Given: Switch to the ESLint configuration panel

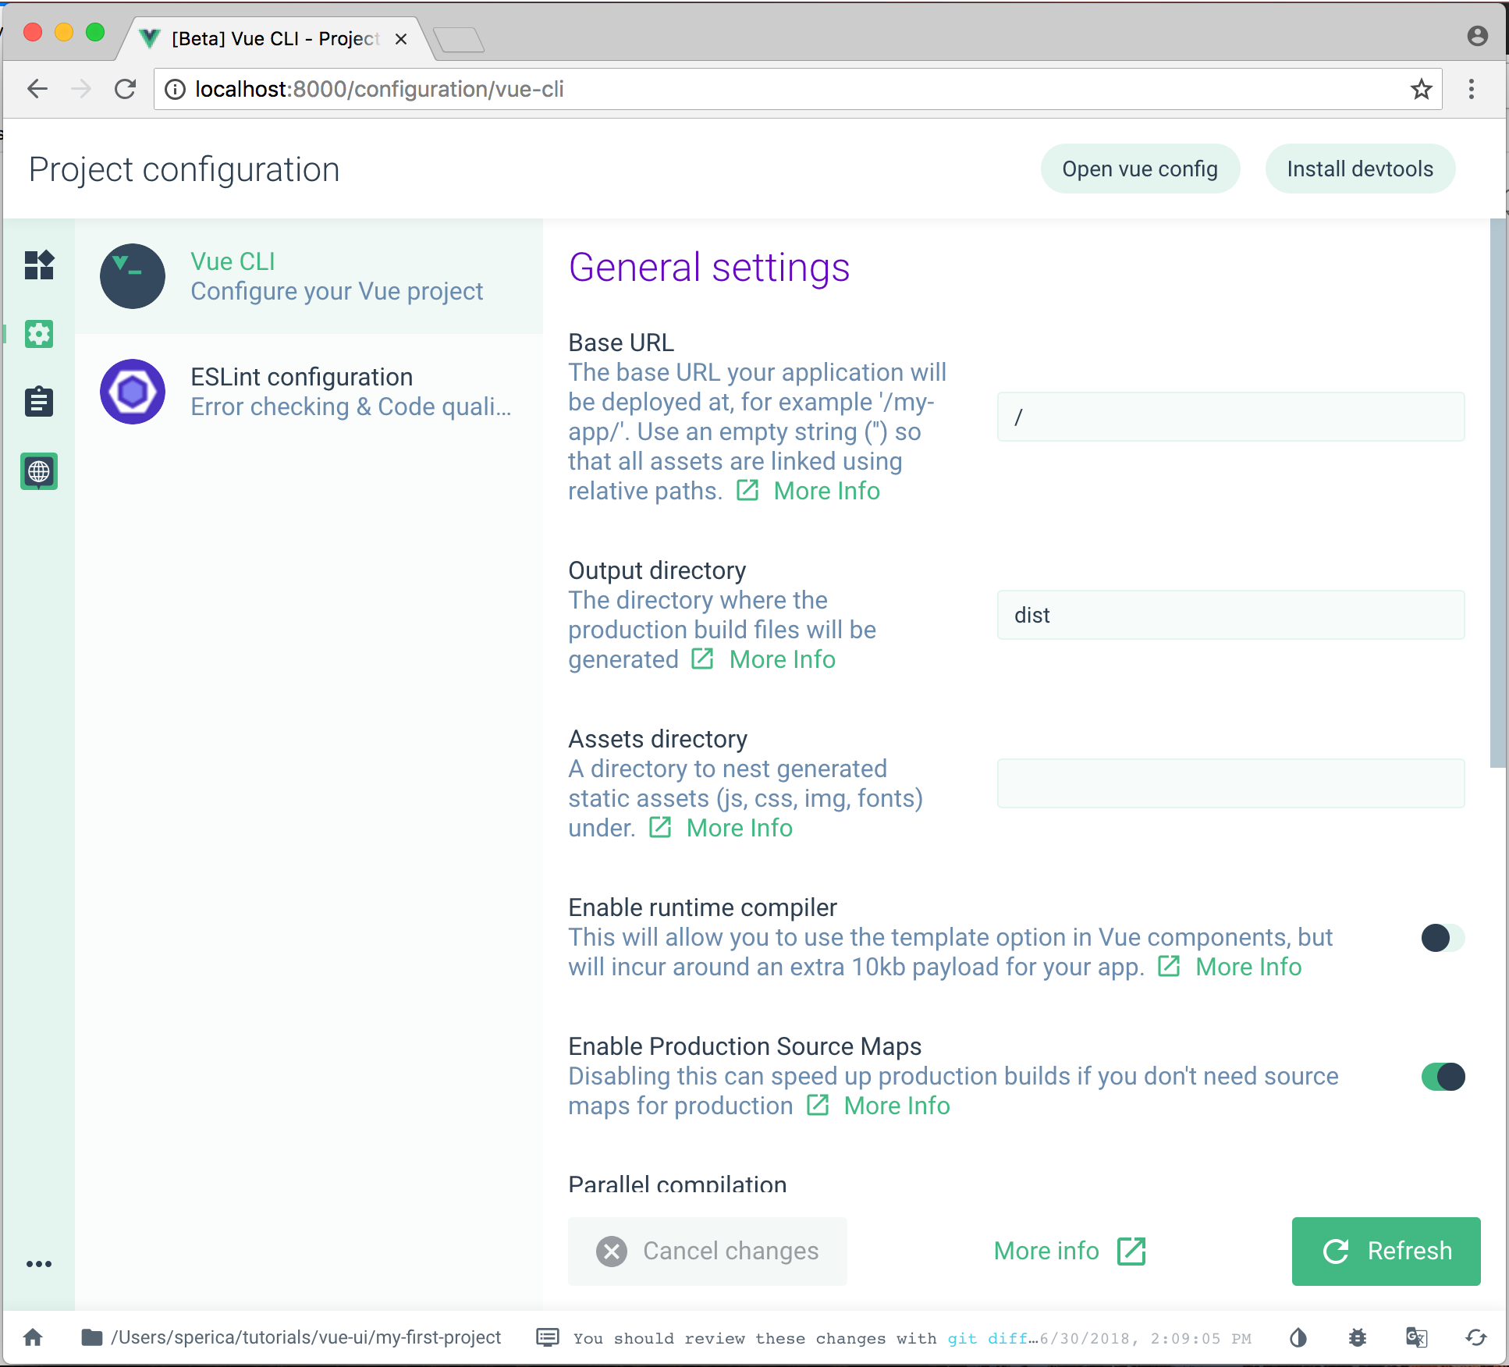Looking at the screenshot, I should click(x=310, y=391).
